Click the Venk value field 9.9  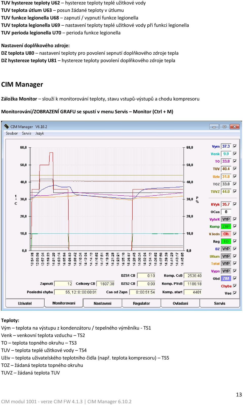click(x=226, y=154)
